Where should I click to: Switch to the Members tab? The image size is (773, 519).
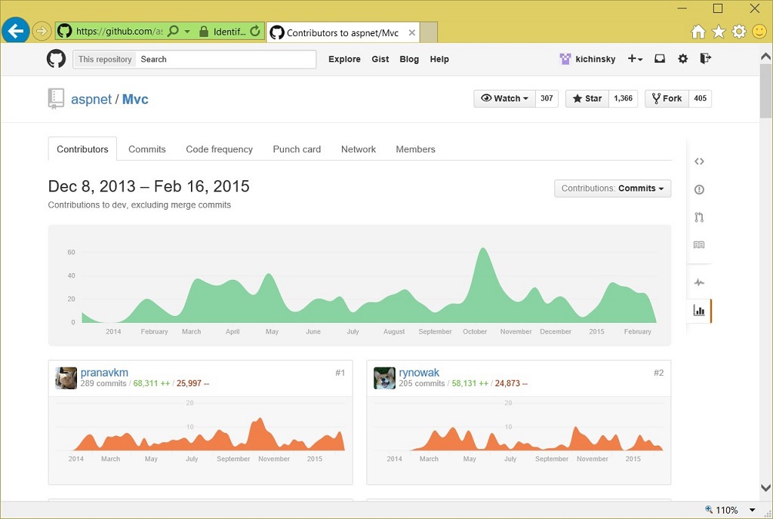click(x=416, y=149)
